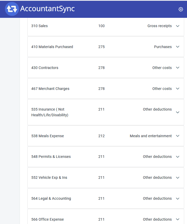Expand the 552 Vehicle Exp & Ins chevron

click(178, 178)
